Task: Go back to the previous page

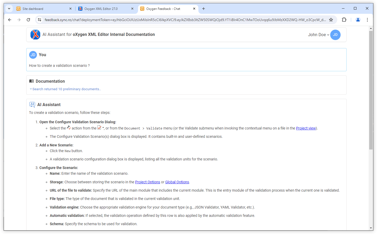Action: coord(10,20)
